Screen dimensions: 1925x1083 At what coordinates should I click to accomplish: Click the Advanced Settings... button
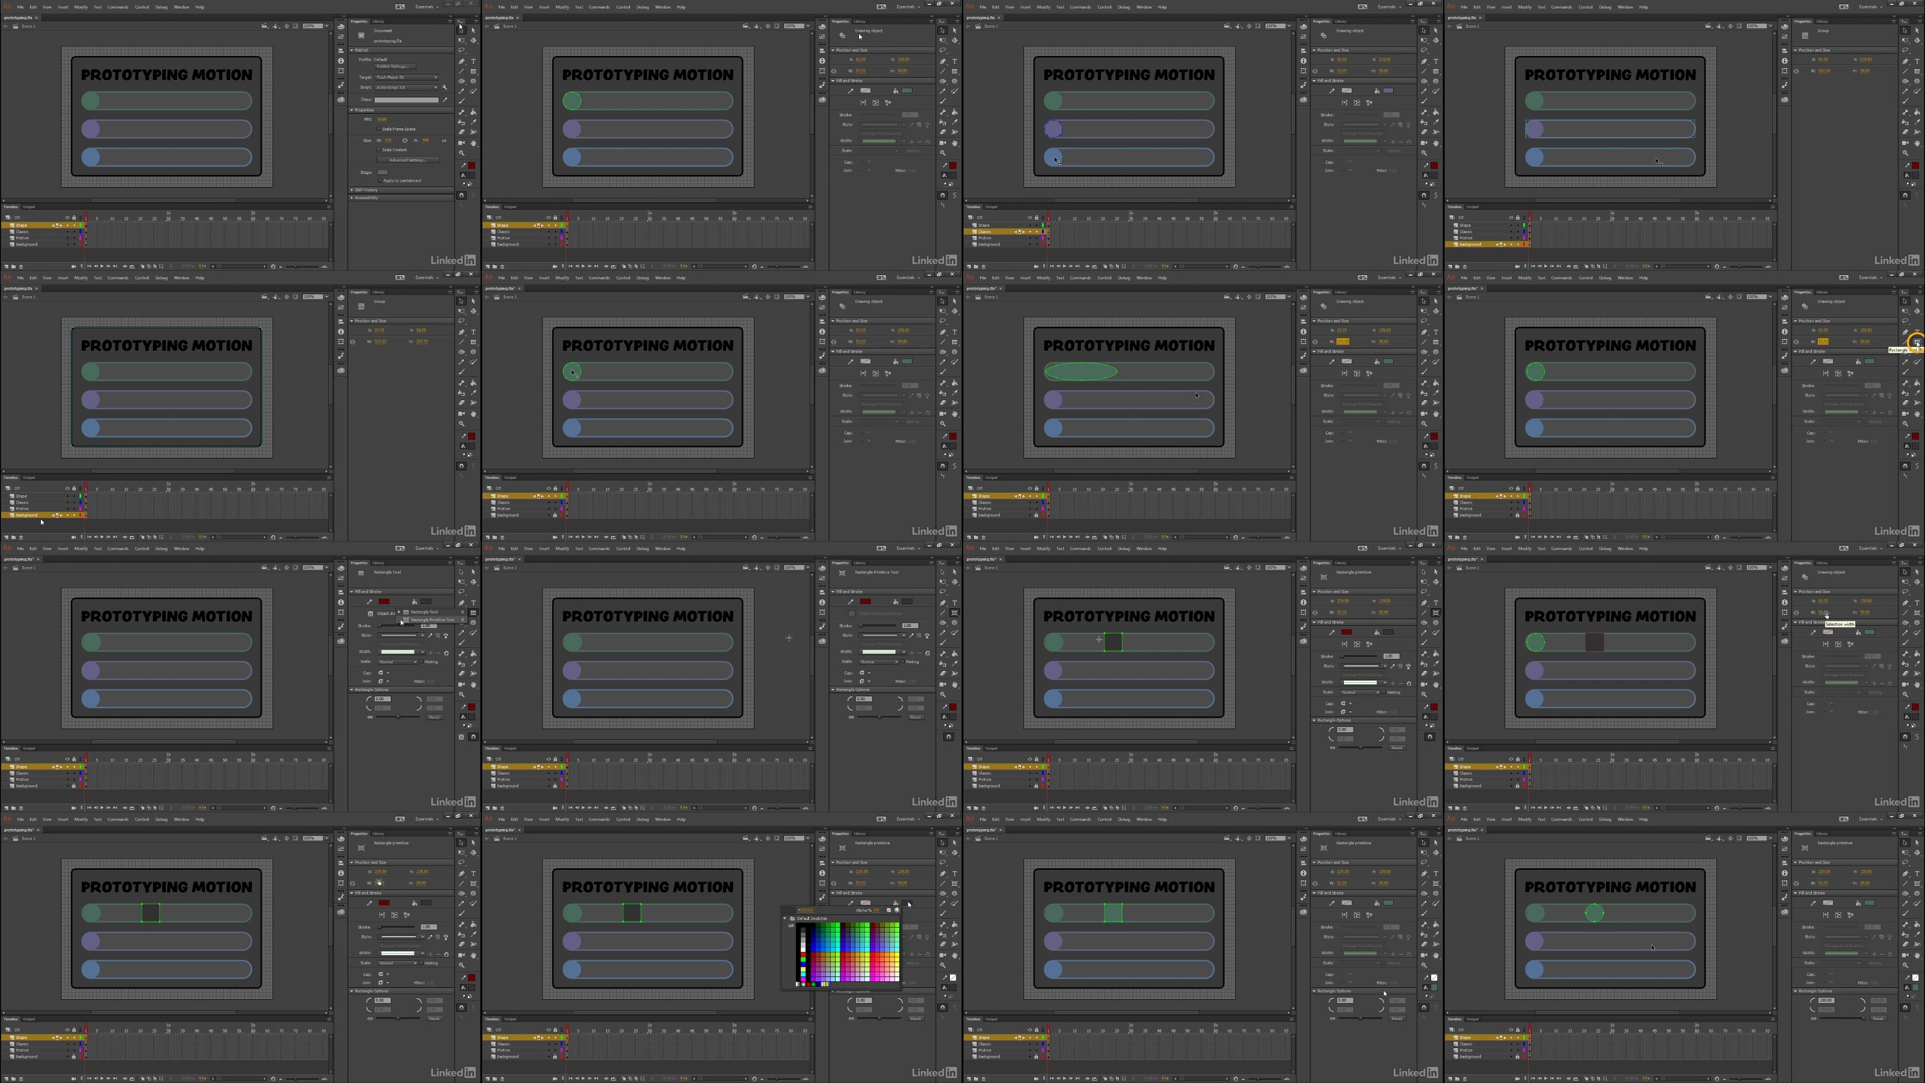click(408, 161)
